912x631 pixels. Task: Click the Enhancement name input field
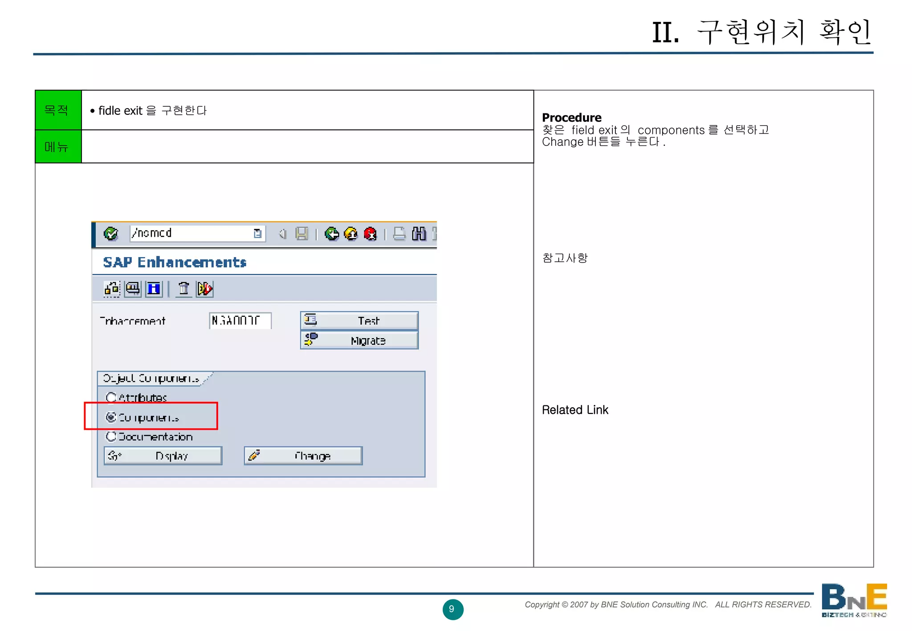tap(240, 320)
